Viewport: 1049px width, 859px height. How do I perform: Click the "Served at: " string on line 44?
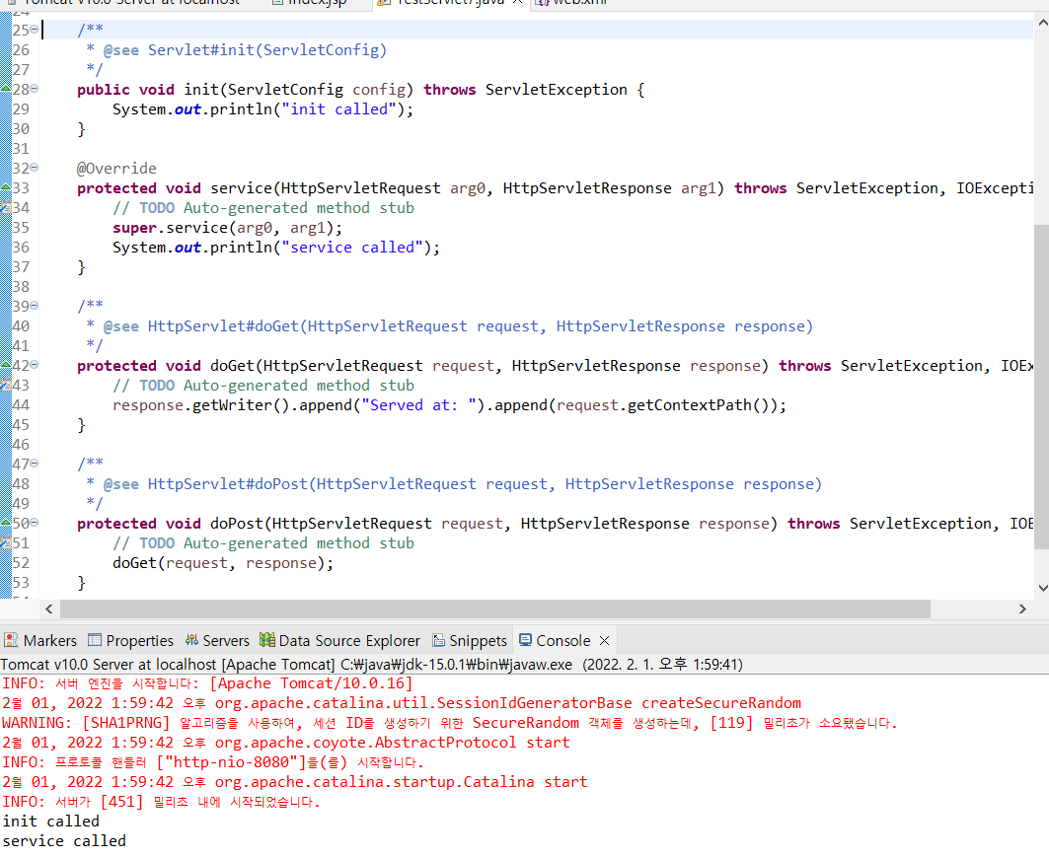418,405
